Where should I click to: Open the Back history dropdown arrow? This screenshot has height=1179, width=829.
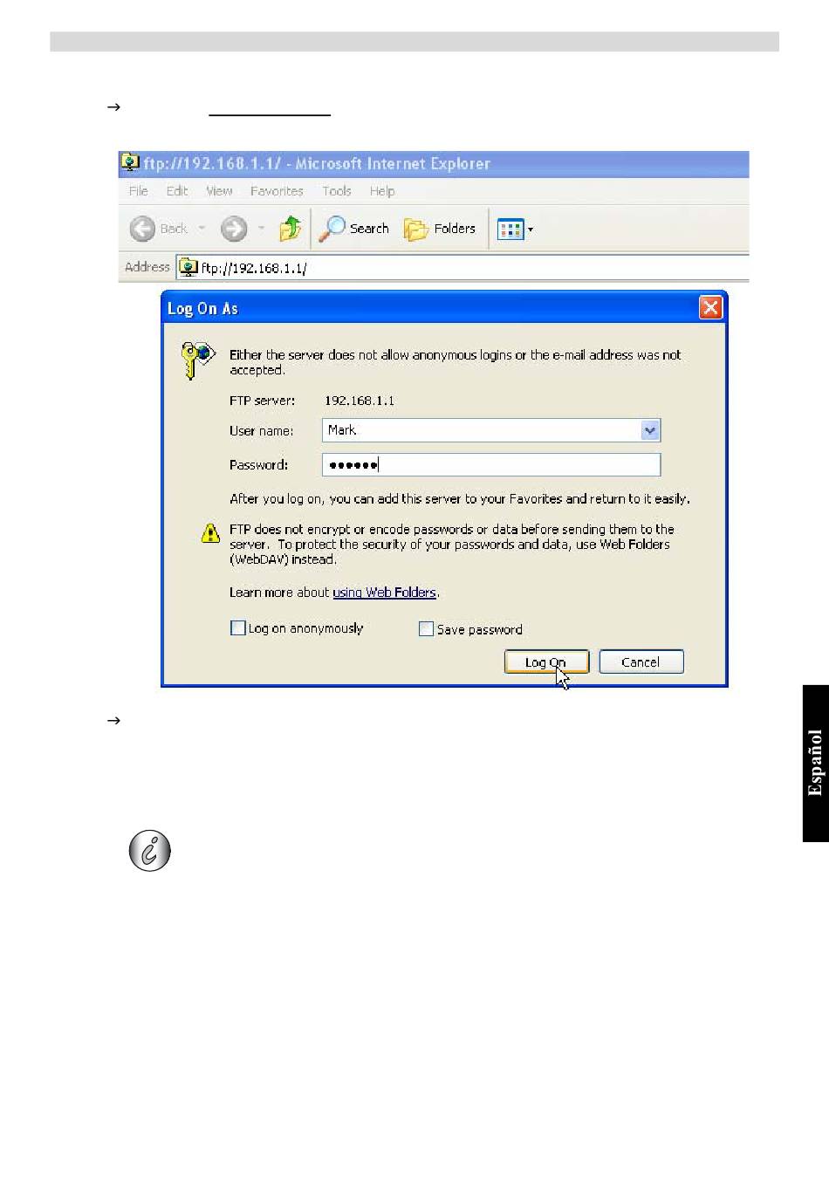tap(202, 229)
